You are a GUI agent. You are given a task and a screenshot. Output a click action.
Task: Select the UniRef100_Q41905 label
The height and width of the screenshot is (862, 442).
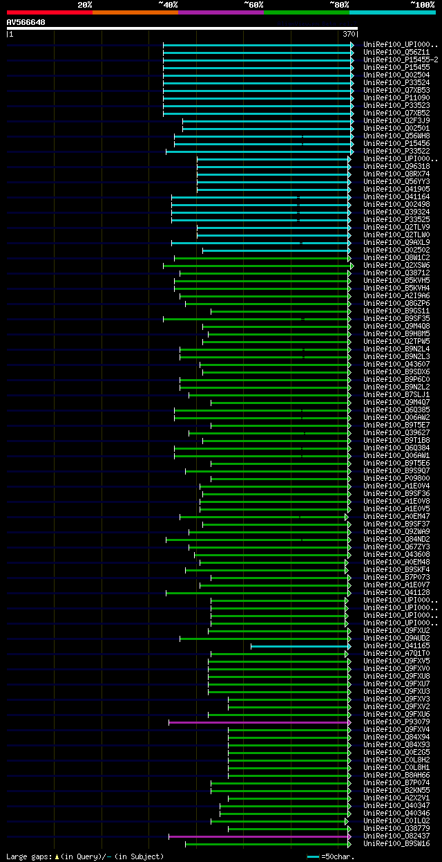click(396, 189)
